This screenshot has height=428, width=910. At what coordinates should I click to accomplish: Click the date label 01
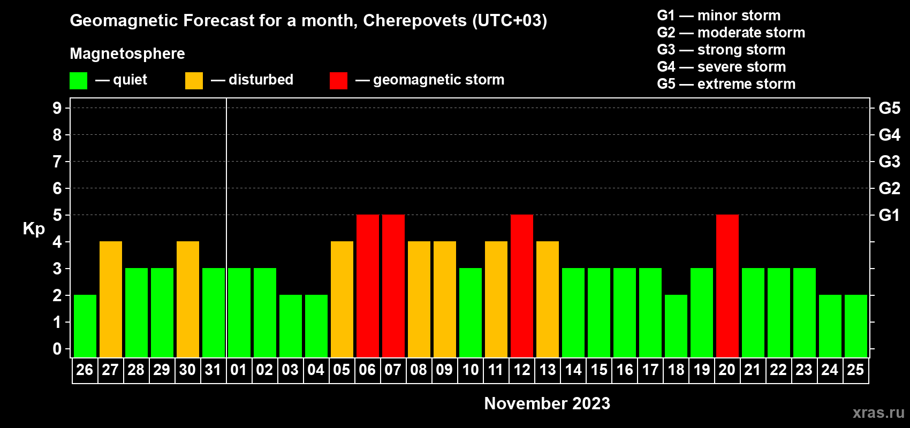(239, 370)
